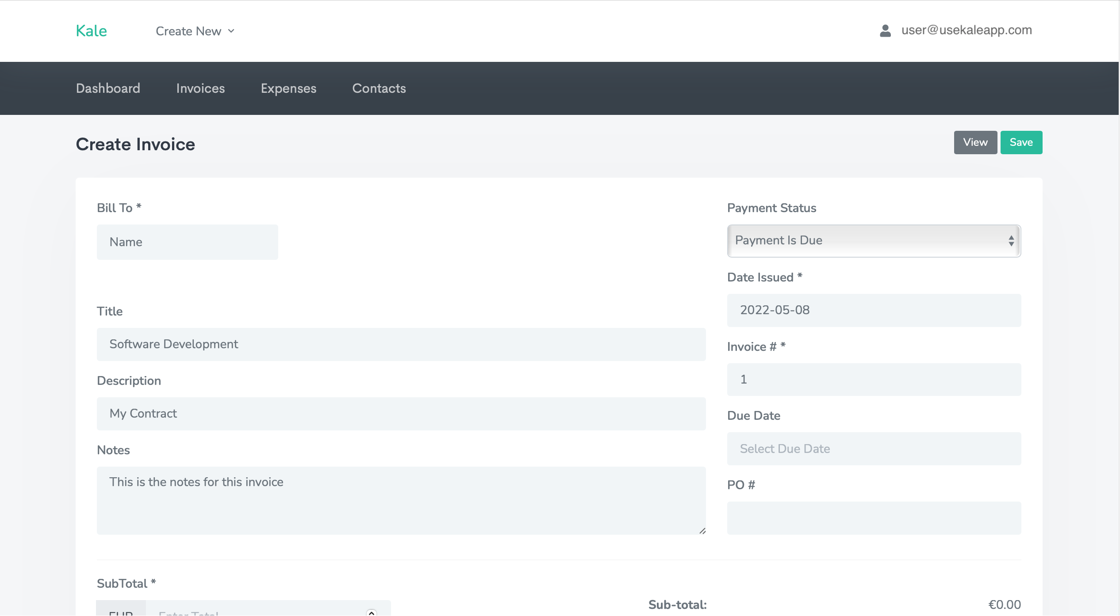This screenshot has height=616, width=1120.
Task: Open account menu user@usekaleapp.com
Action: pyautogui.click(x=967, y=30)
